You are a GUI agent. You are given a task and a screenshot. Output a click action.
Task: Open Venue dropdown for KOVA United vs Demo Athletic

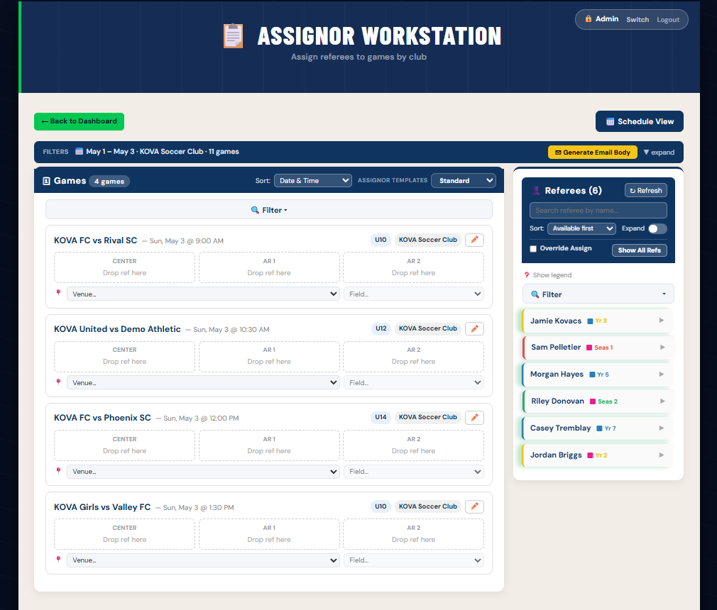coord(203,382)
